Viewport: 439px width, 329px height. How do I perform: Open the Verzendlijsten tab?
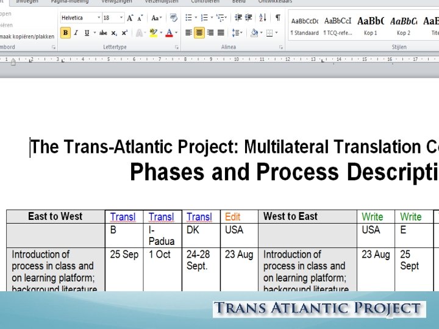point(162,1)
